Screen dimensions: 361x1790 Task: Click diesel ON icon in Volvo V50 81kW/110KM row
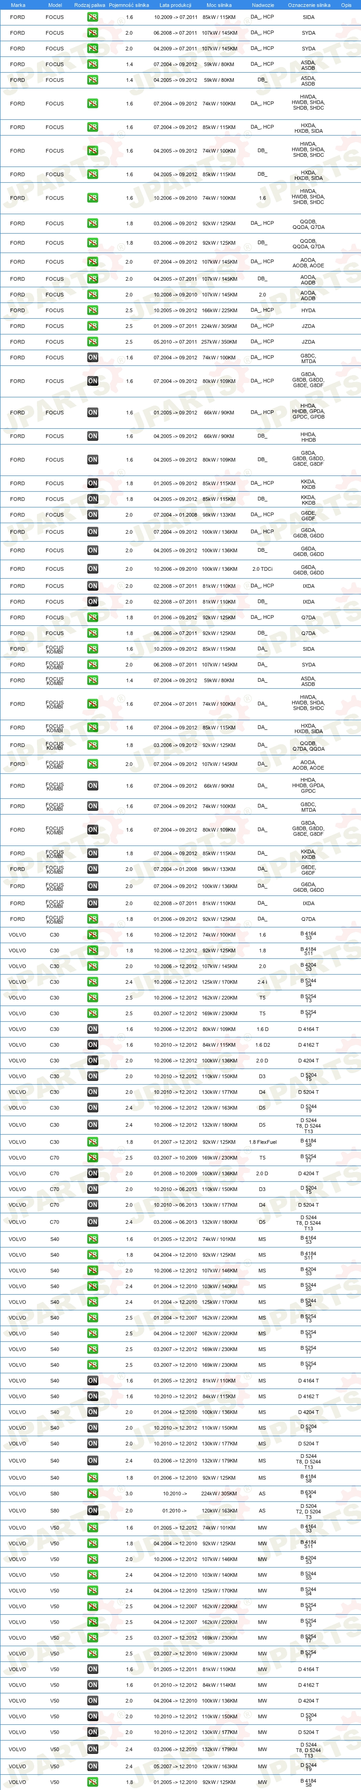pyautogui.click(x=92, y=1669)
